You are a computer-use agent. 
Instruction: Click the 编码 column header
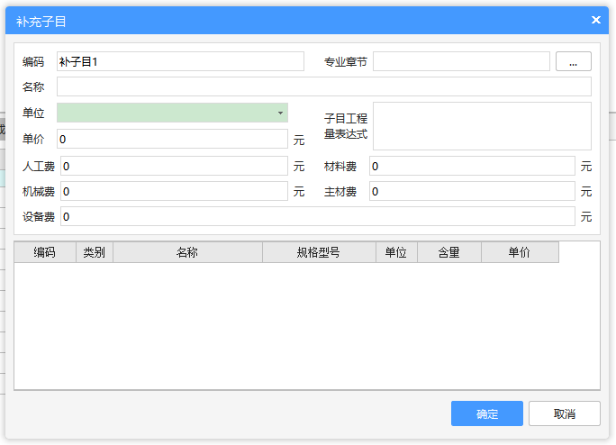45,253
